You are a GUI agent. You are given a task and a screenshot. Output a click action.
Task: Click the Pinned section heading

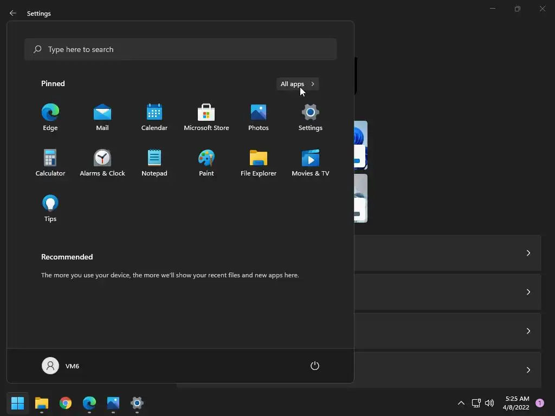click(53, 83)
